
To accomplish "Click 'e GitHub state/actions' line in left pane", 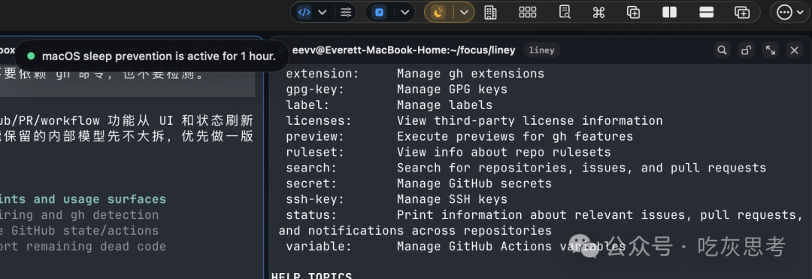I will (x=79, y=230).
